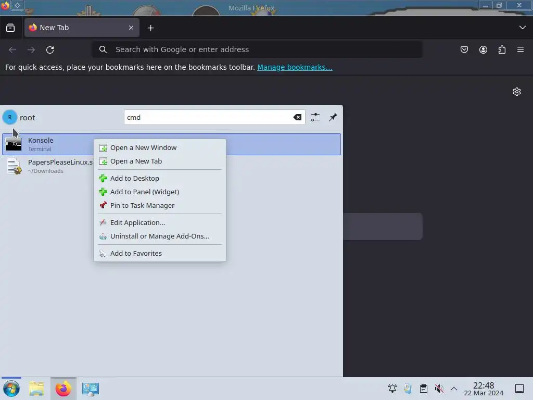Viewport: 533px width, 400px height.
Task: Open Firefox window menu icon in titlebar
Action: [5, 5]
